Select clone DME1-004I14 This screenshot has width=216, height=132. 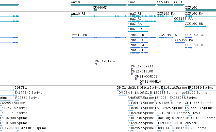[x=178, y=84]
